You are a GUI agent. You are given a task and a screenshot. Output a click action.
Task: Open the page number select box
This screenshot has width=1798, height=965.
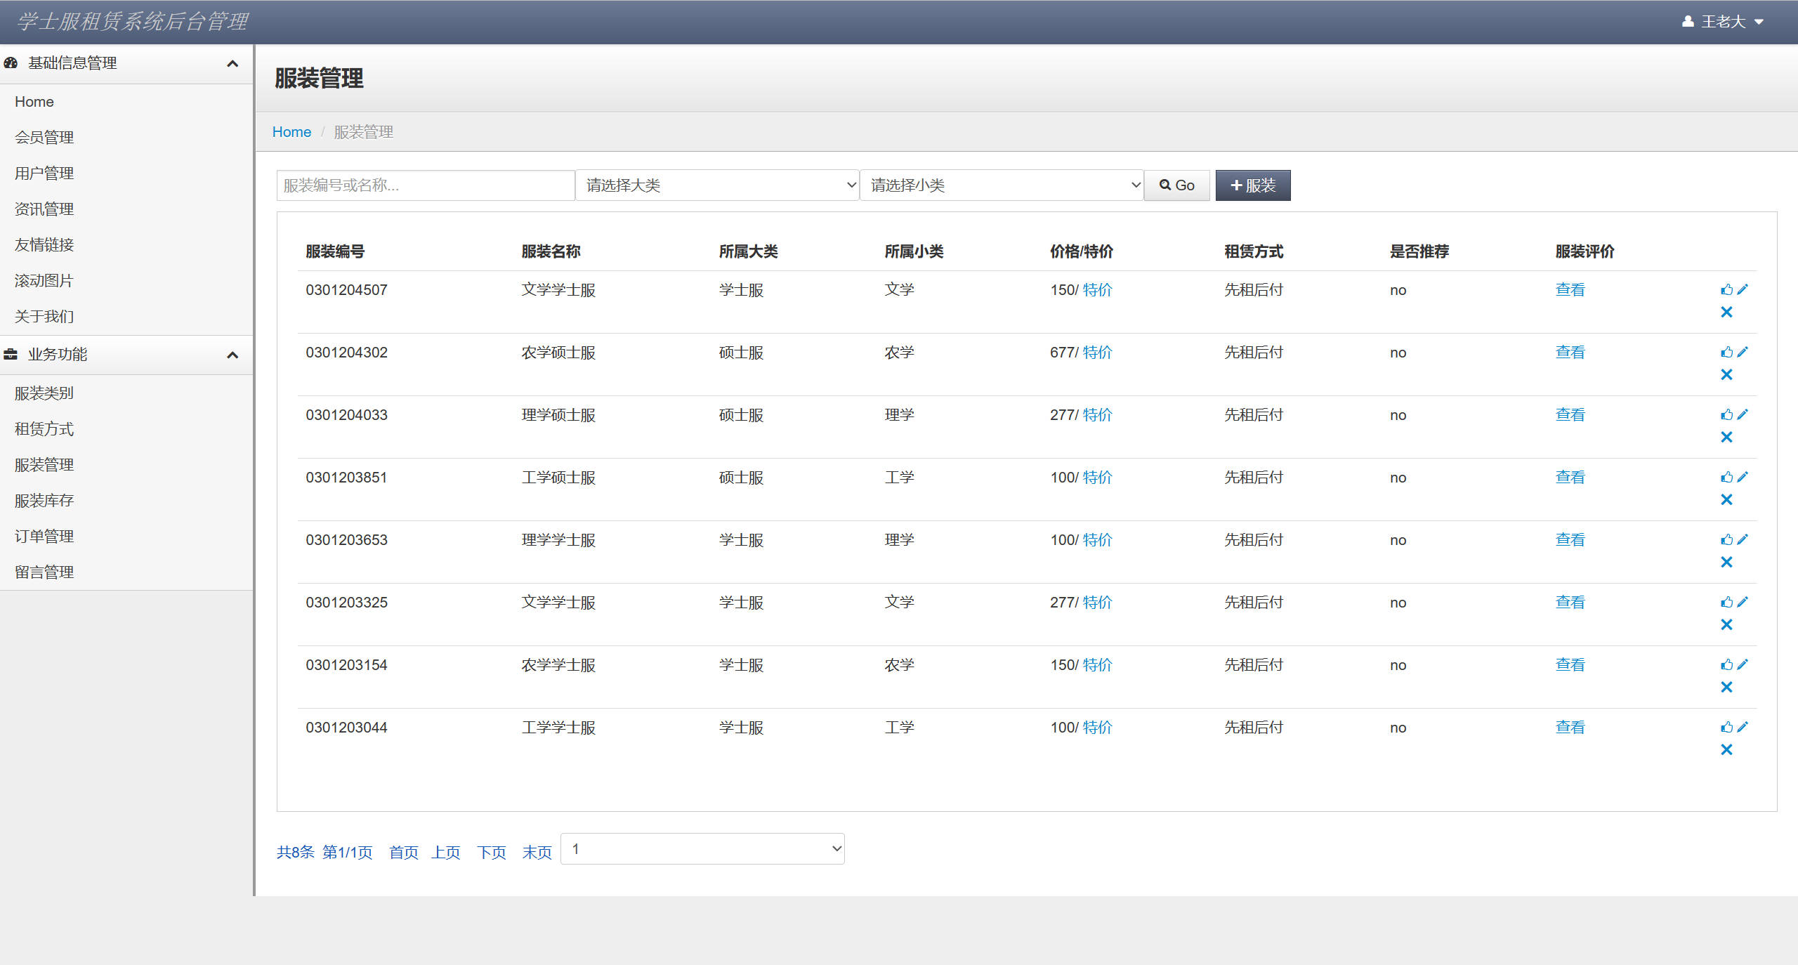coord(702,849)
